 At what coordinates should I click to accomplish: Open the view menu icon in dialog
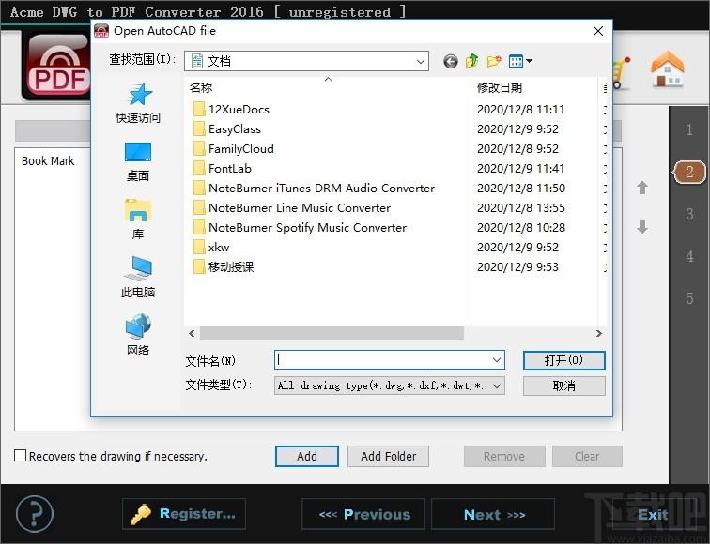coord(520,61)
